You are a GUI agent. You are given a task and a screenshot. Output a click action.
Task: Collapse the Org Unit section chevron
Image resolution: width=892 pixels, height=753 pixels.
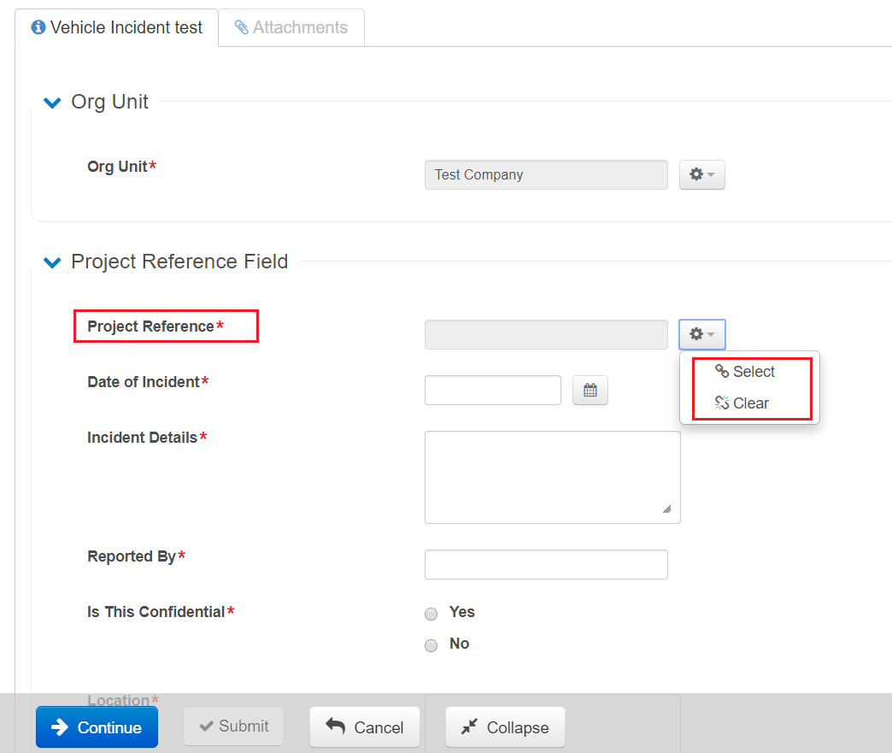[53, 103]
